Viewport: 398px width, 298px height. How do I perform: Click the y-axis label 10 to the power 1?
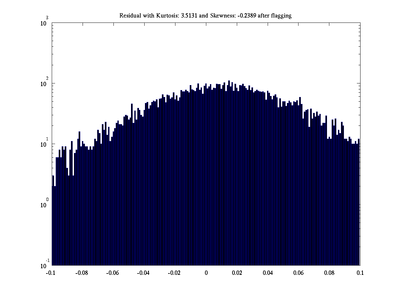pos(45,143)
